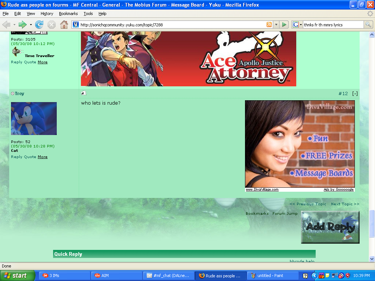
Task: Go to Next Topic link
Action: coord(345,204)
